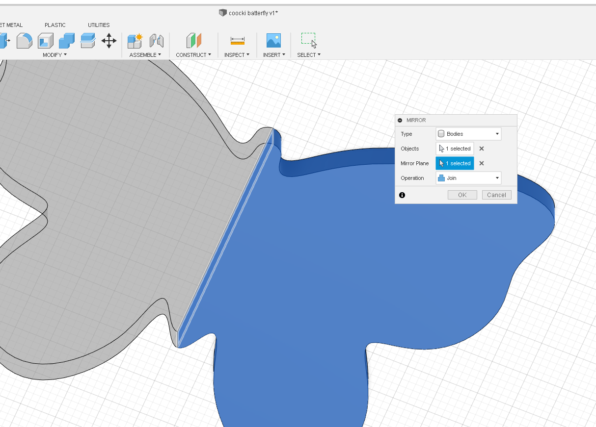Clear the Mirror Plane selection with X

click(482, 163)
